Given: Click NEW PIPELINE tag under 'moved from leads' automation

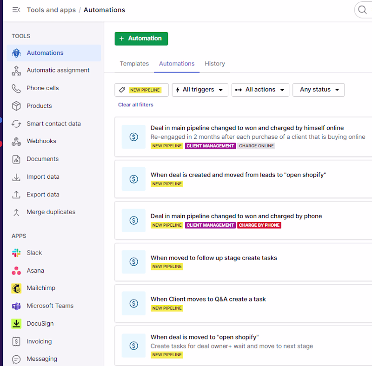Looking at the screenshot, I should 167,184.
